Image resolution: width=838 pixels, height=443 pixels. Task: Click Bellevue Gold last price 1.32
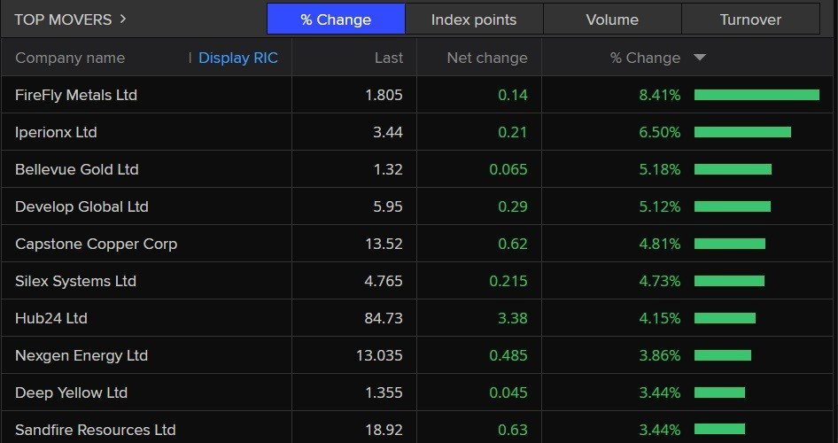[388, 169]
